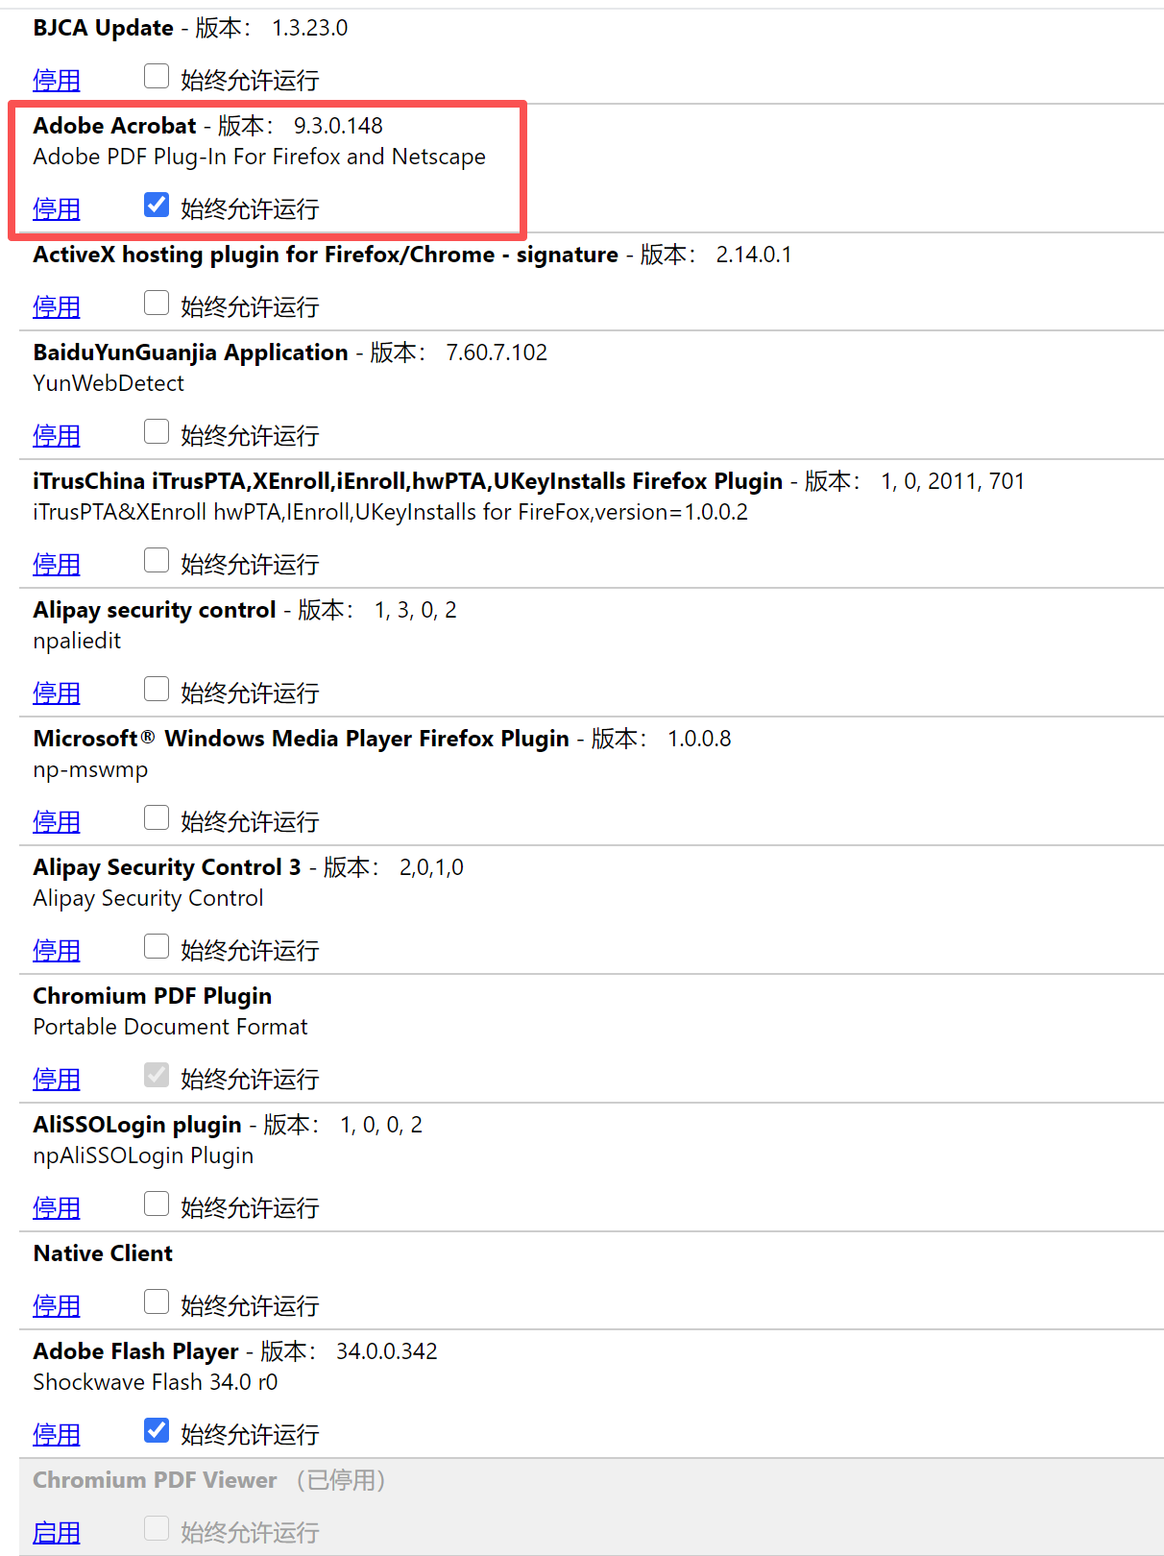The height and width of the screenshot is (1556, 1164).
Task: Enable always allow for Alipay Security Control 3
Action: point(157,946)
